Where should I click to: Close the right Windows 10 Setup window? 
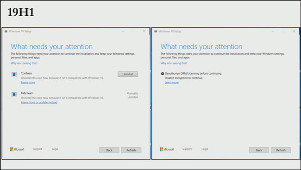tap(294, 31)
